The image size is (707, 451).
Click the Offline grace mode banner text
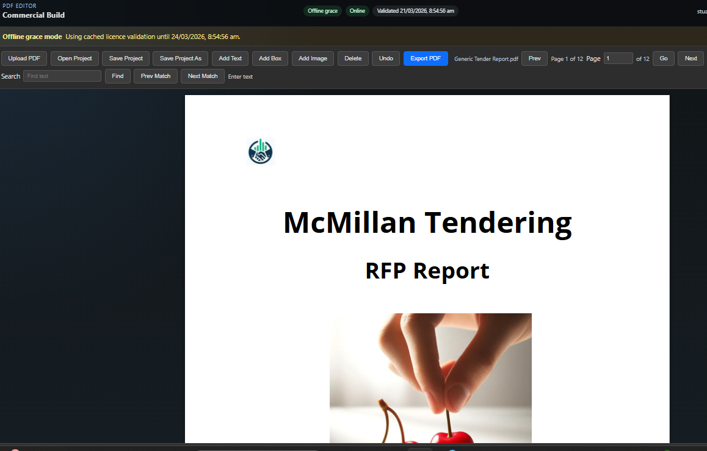[32, 37]
